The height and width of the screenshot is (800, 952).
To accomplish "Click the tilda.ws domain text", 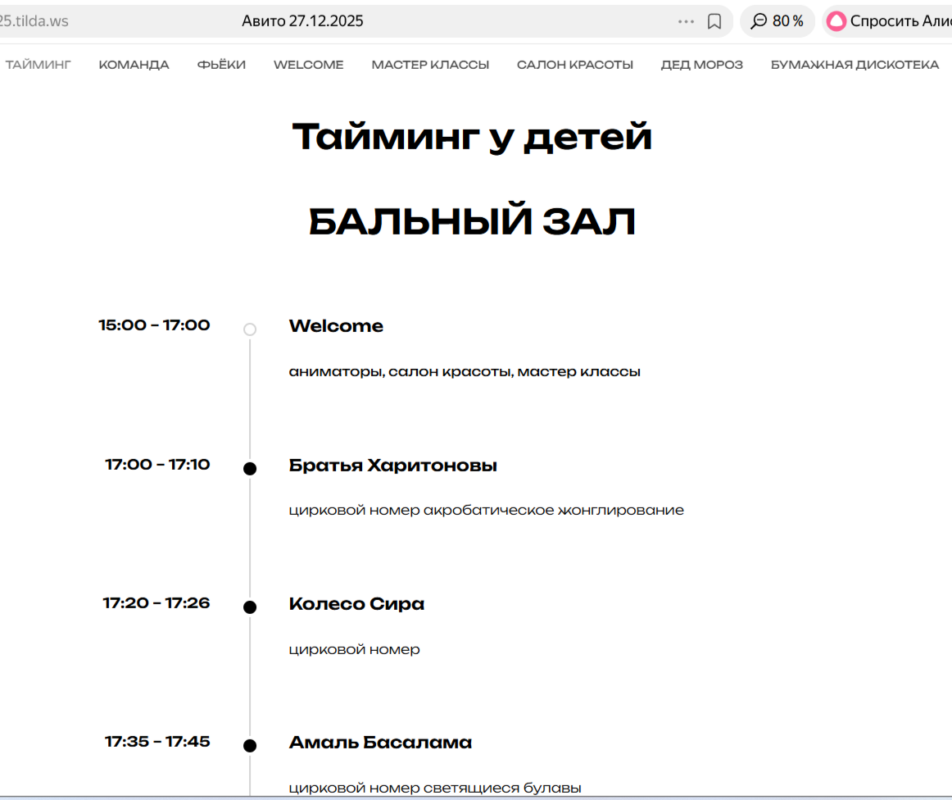I will pos(34,21).
